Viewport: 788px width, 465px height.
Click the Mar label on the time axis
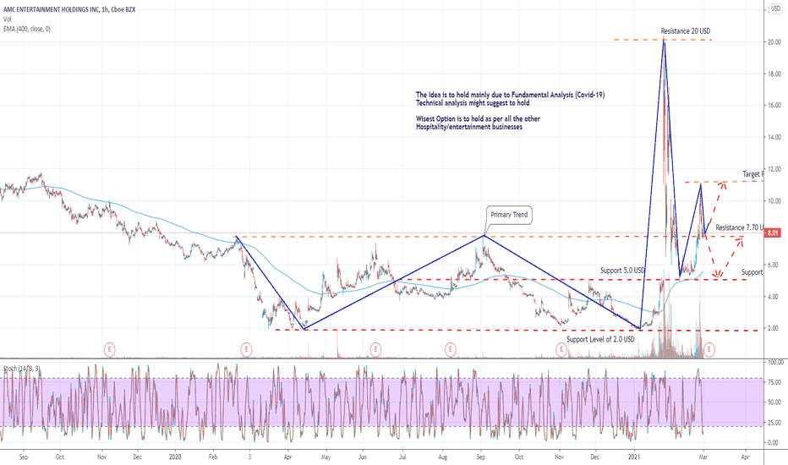click(x=703, y=457)
